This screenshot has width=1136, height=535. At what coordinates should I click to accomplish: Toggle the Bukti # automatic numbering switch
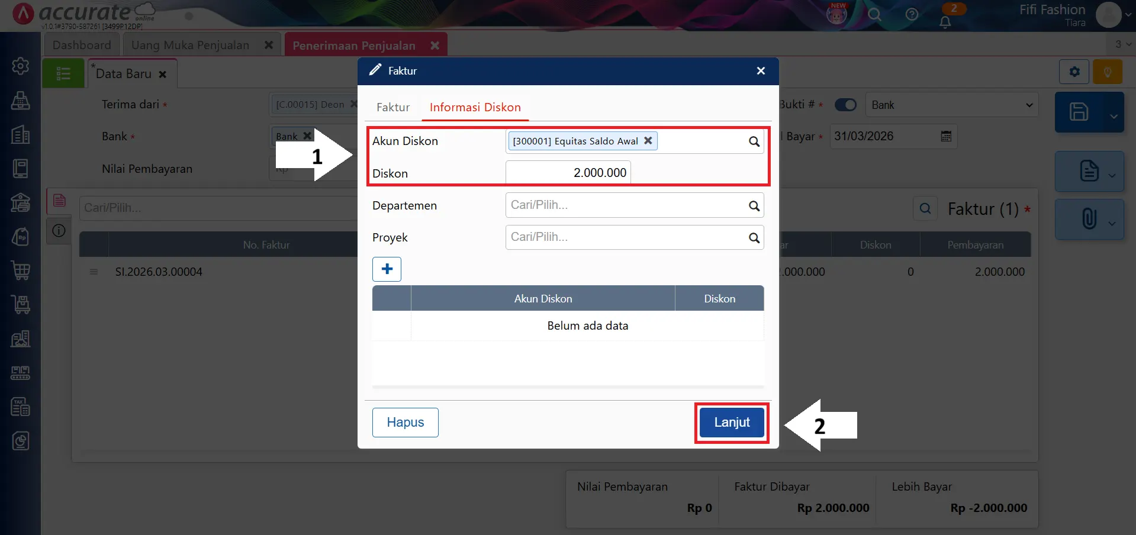pos(845,105)
